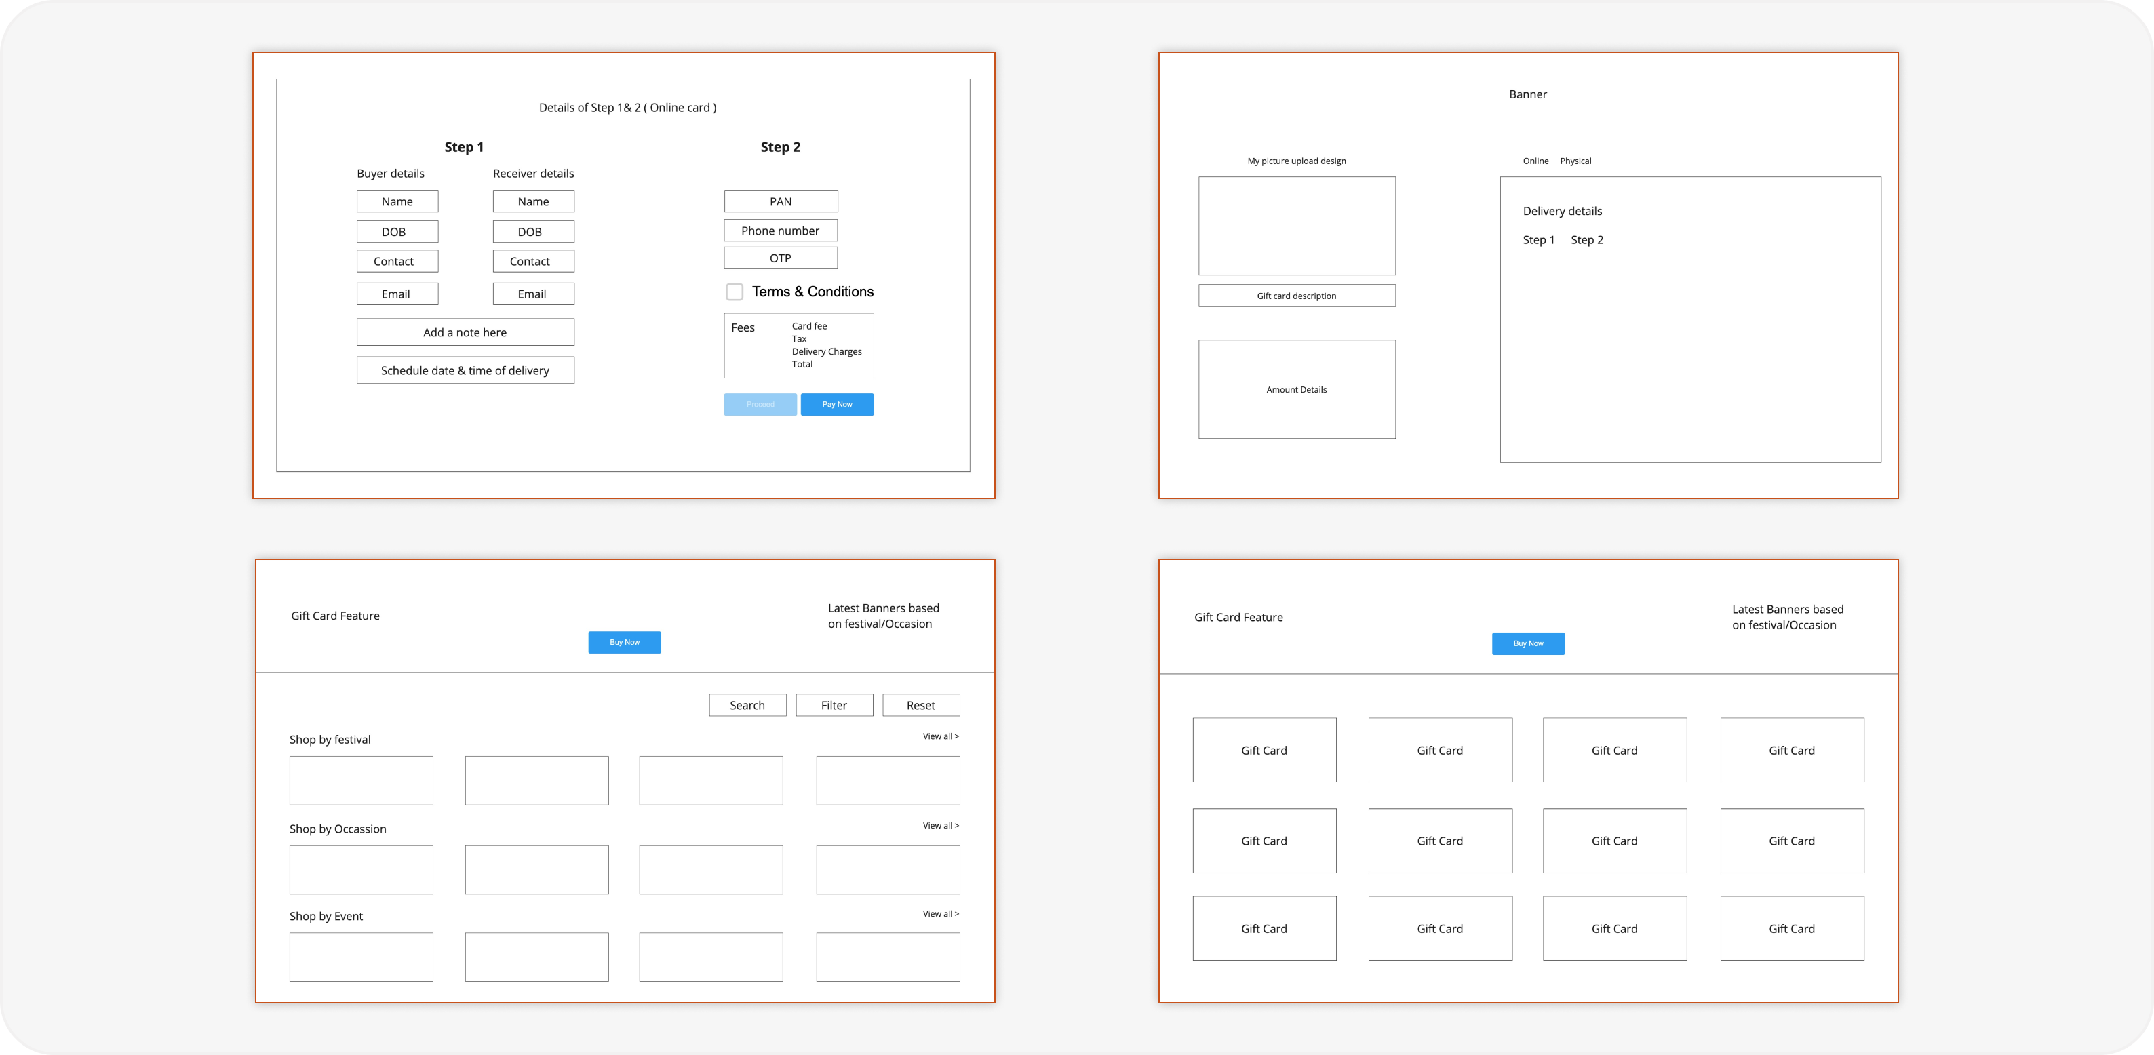Click View all for Shop by Event
Image resolution: width=2154 pixels, height=1055 pixels.
coord(940,914)
